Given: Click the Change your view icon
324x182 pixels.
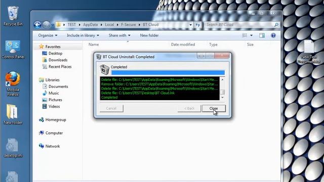Looking at the screenshot, I should 245,35.
